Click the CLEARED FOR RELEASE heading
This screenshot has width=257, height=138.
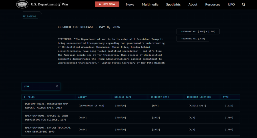[x=89, y=27]
